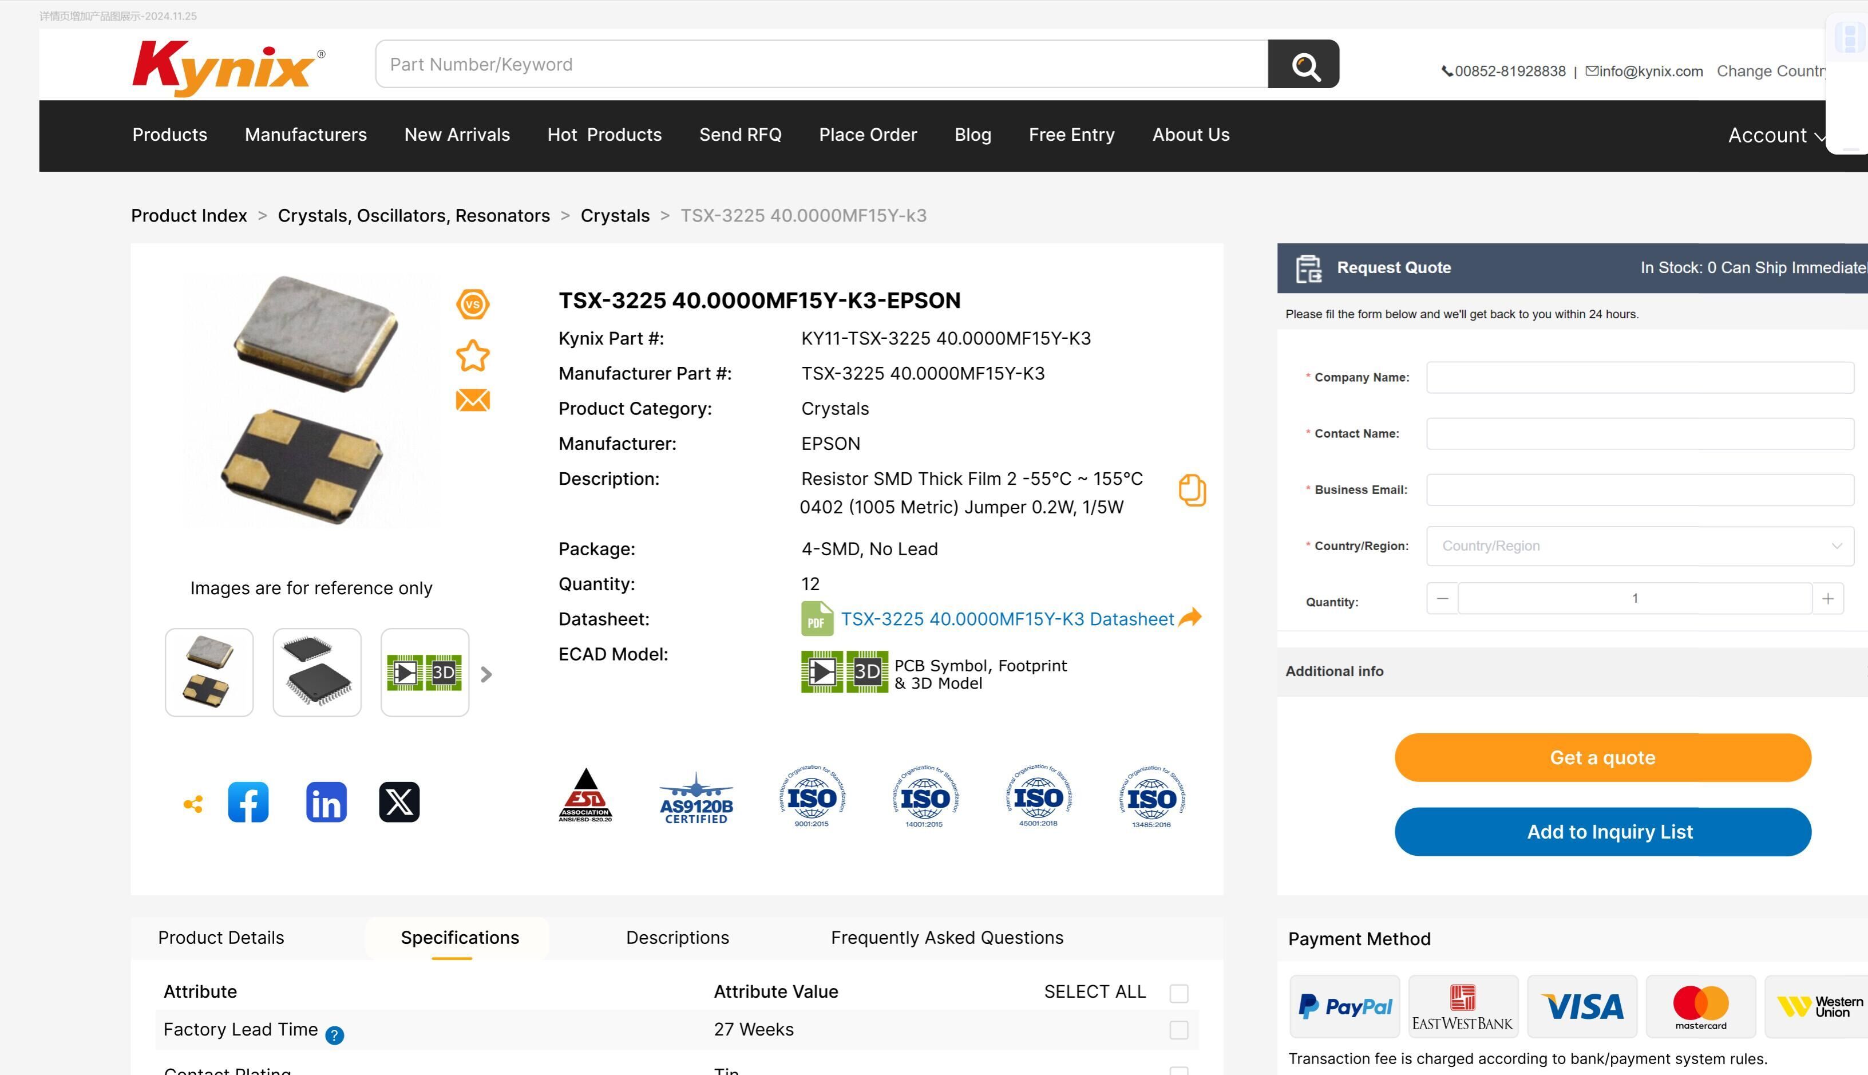Select the Mastercard payment logo
The image size is (1868, 1075).
(x=1700, y=1006)
